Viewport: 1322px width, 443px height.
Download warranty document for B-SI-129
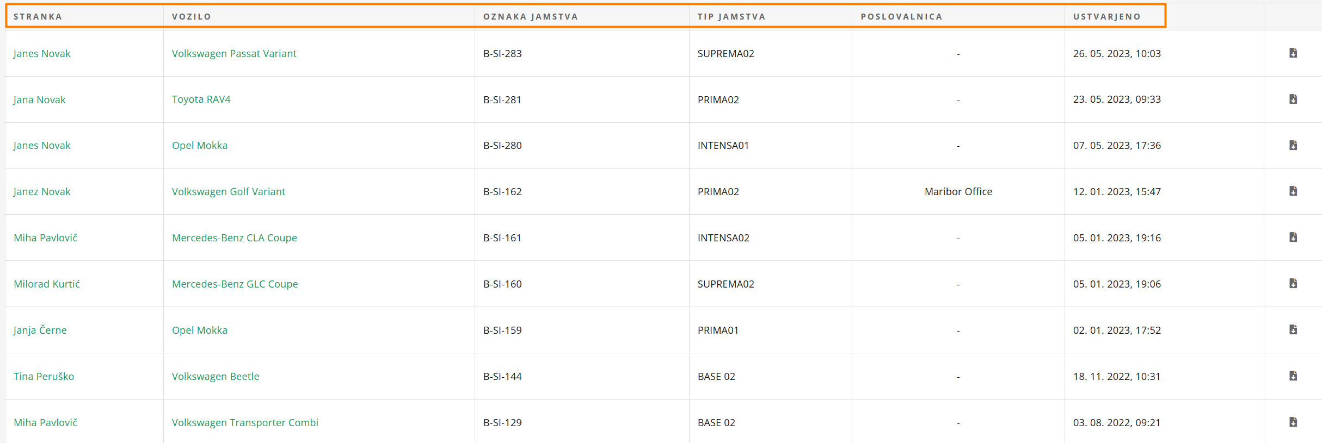pyautogui.click(x=1293, y=422)
